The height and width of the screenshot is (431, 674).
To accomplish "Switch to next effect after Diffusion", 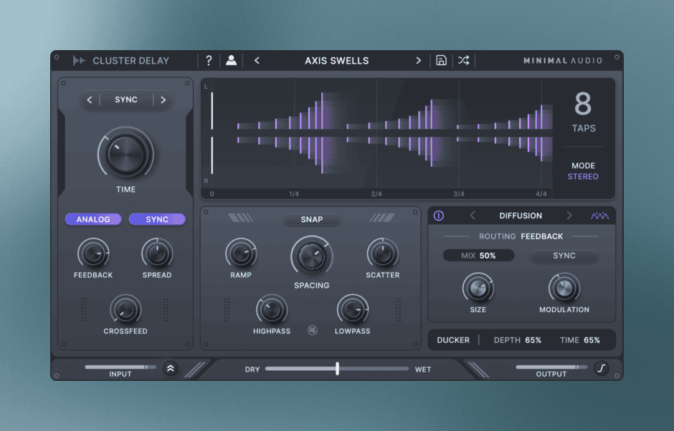I will click(569, 215).
